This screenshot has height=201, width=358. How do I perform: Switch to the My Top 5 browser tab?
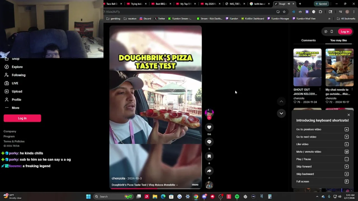pos(185,4)
